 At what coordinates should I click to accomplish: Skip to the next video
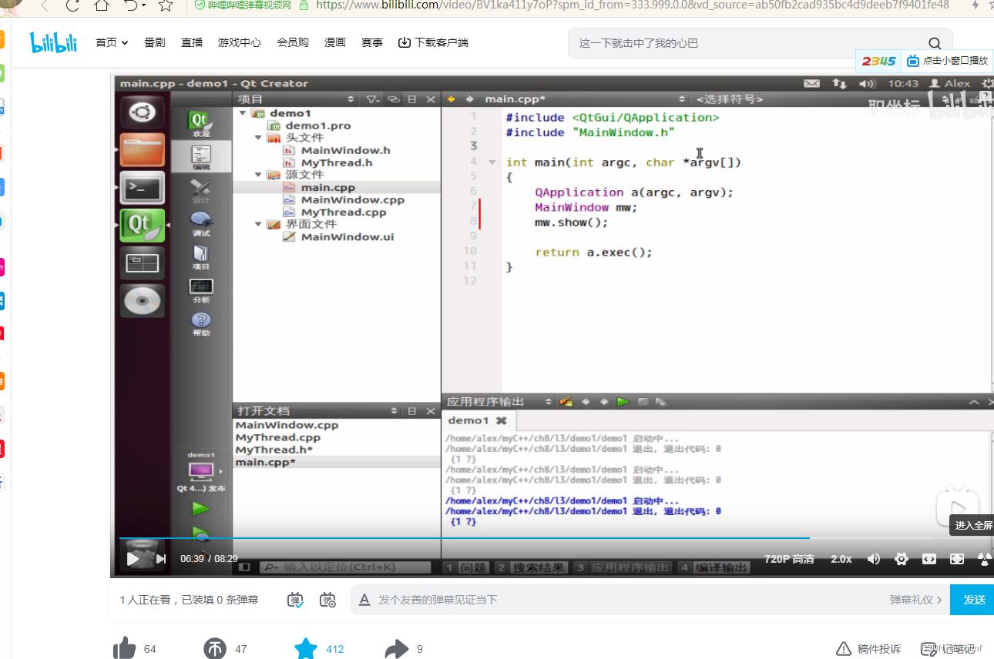point(161,559)
